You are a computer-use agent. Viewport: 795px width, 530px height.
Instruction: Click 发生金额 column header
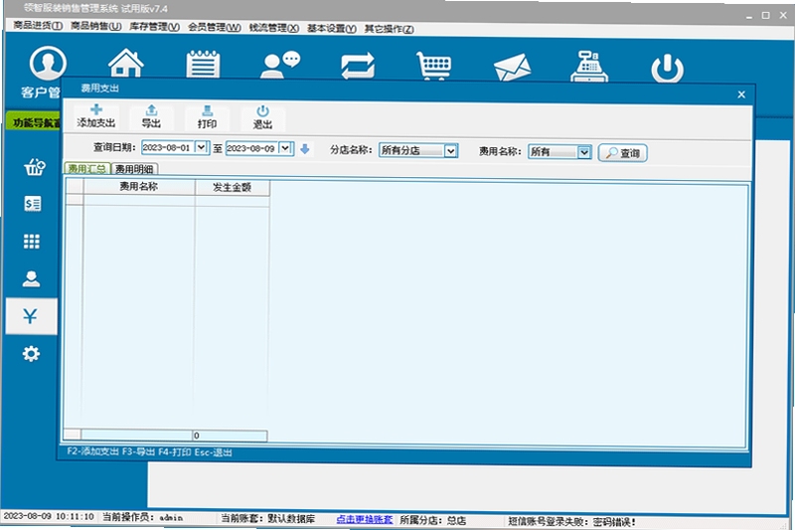(x=233, y=187)
